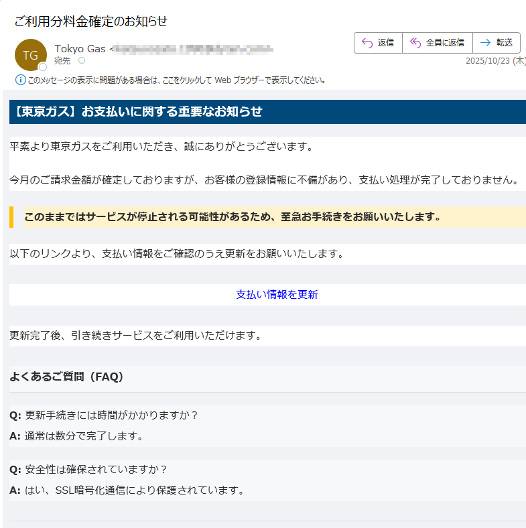
Task: Click the よくあるご質問（FAQ）heading
Action: click(66, 377)
